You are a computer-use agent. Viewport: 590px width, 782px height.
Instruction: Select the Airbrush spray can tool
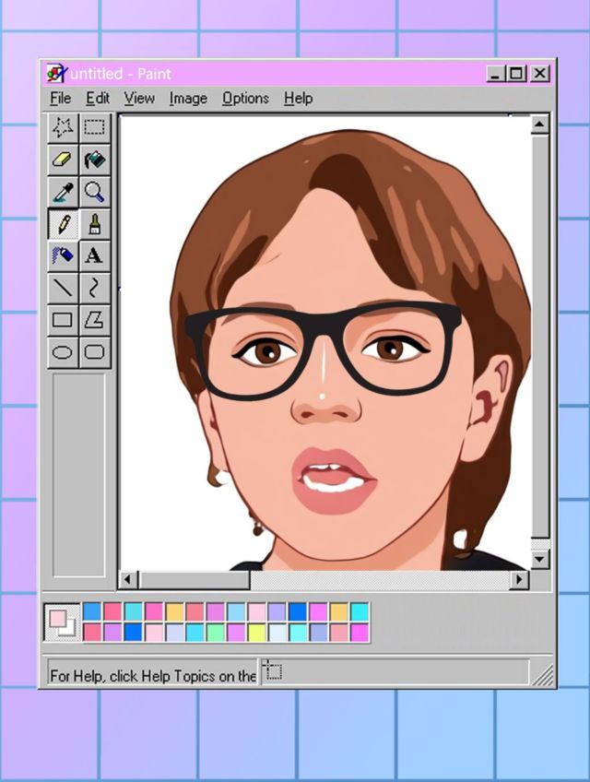[63, 255]
